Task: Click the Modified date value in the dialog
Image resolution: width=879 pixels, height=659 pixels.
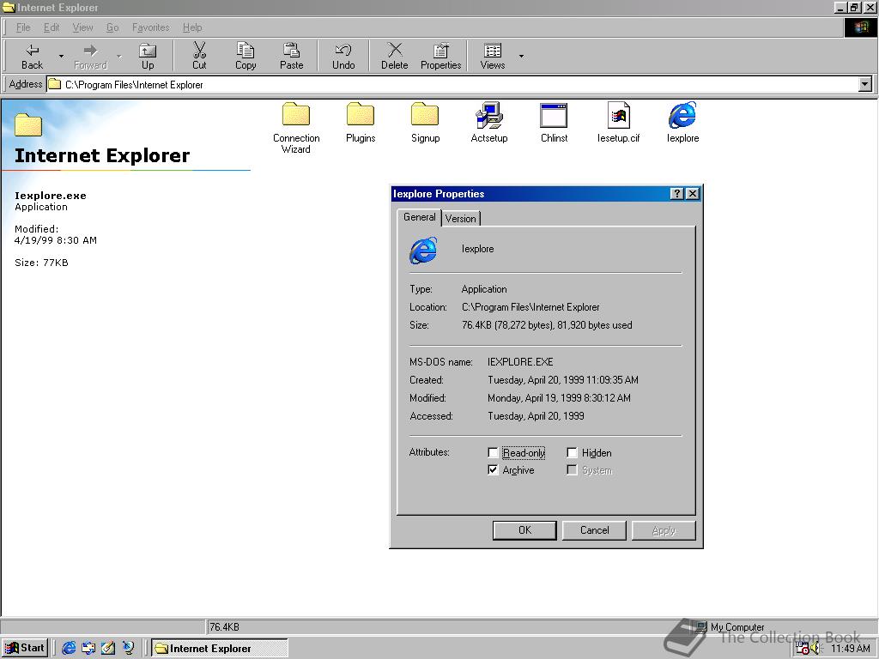Action: pyautogui.click(x=559, y=398)
